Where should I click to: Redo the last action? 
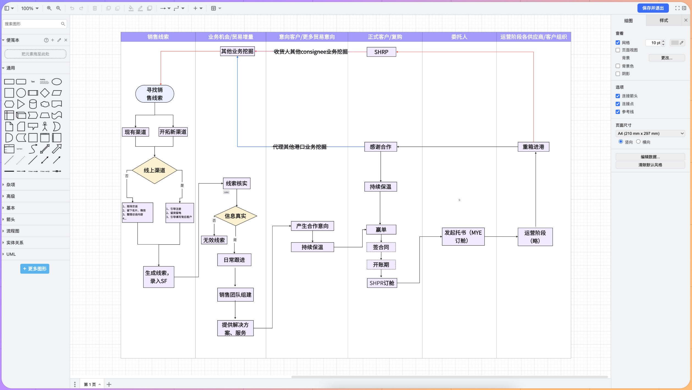pyautogui.click(x=81, y=8)
